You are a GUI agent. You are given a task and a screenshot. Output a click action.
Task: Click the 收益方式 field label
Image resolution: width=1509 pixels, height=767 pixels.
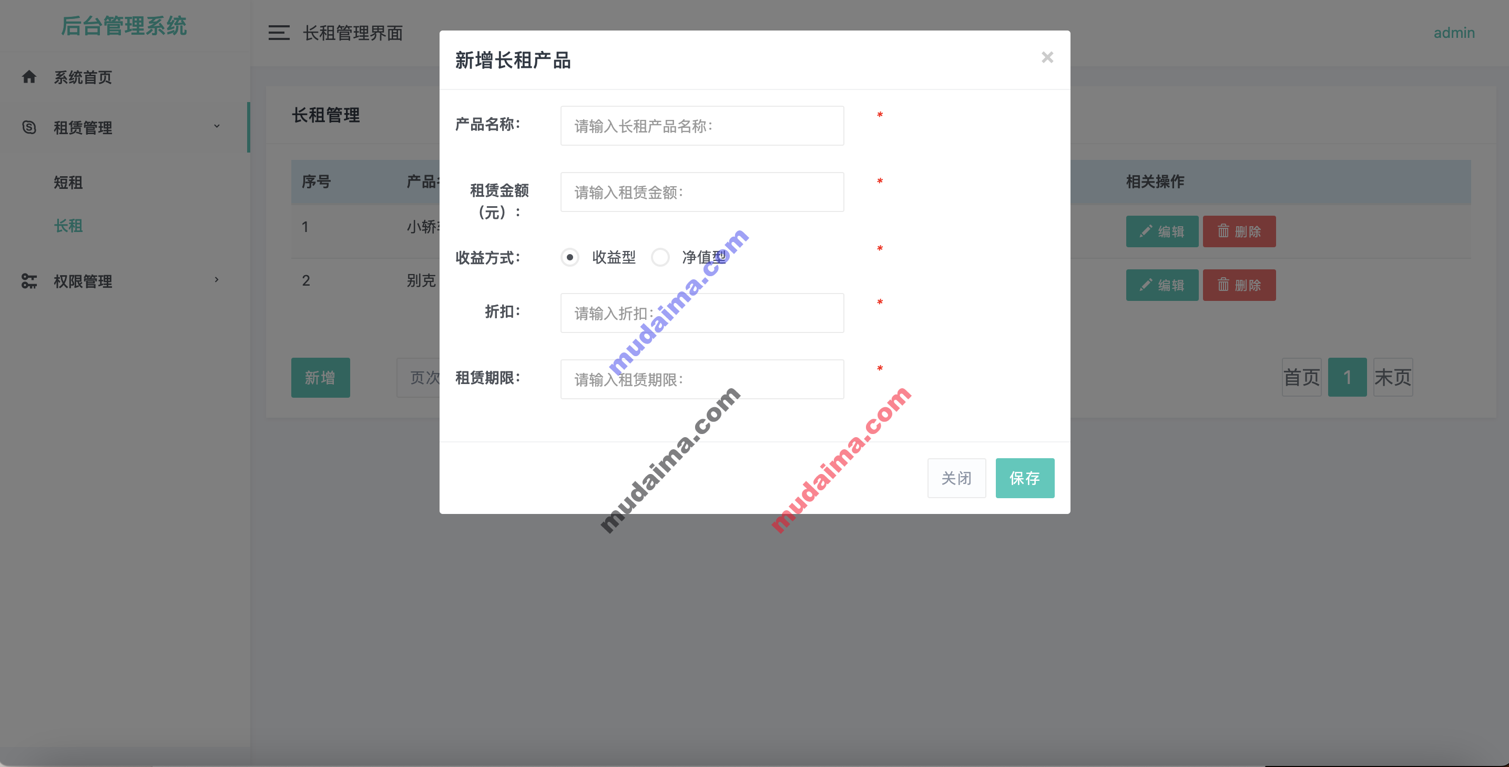pos(487,258)
